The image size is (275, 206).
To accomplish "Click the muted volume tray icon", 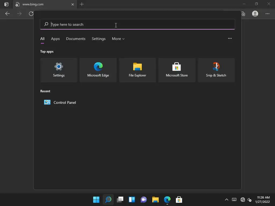I will coord(249,200).
